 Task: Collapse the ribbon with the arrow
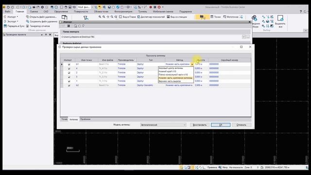click(306, 30)
